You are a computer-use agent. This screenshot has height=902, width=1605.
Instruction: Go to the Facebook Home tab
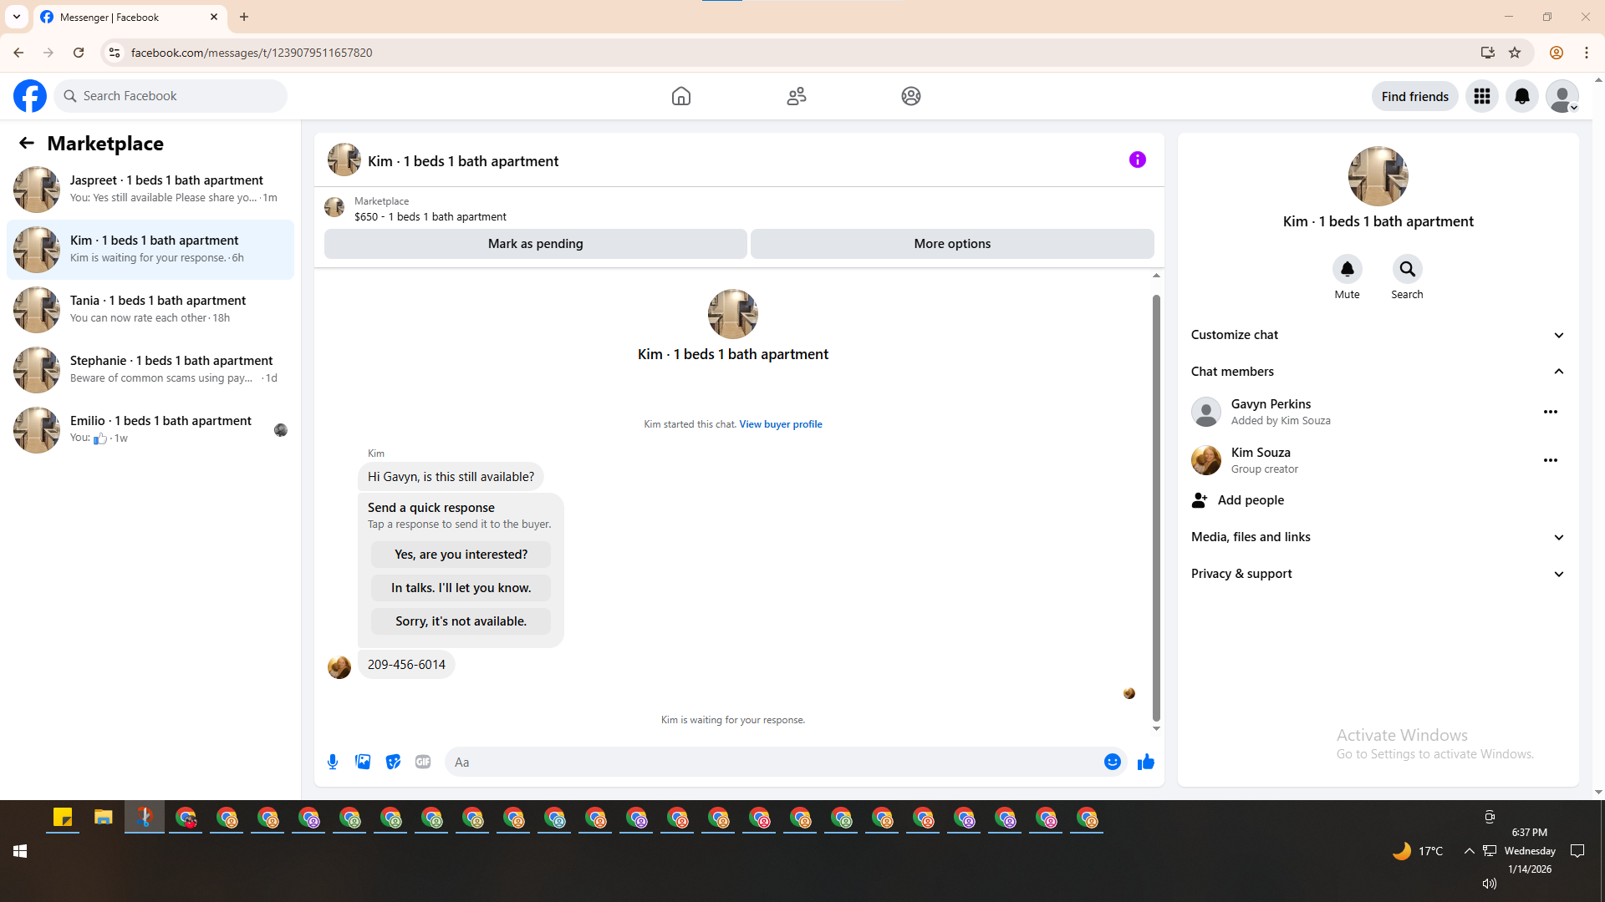point(680,96)
